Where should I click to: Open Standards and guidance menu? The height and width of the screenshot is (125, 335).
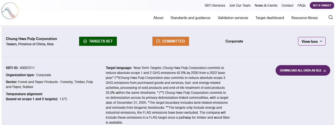pos(190,18)
